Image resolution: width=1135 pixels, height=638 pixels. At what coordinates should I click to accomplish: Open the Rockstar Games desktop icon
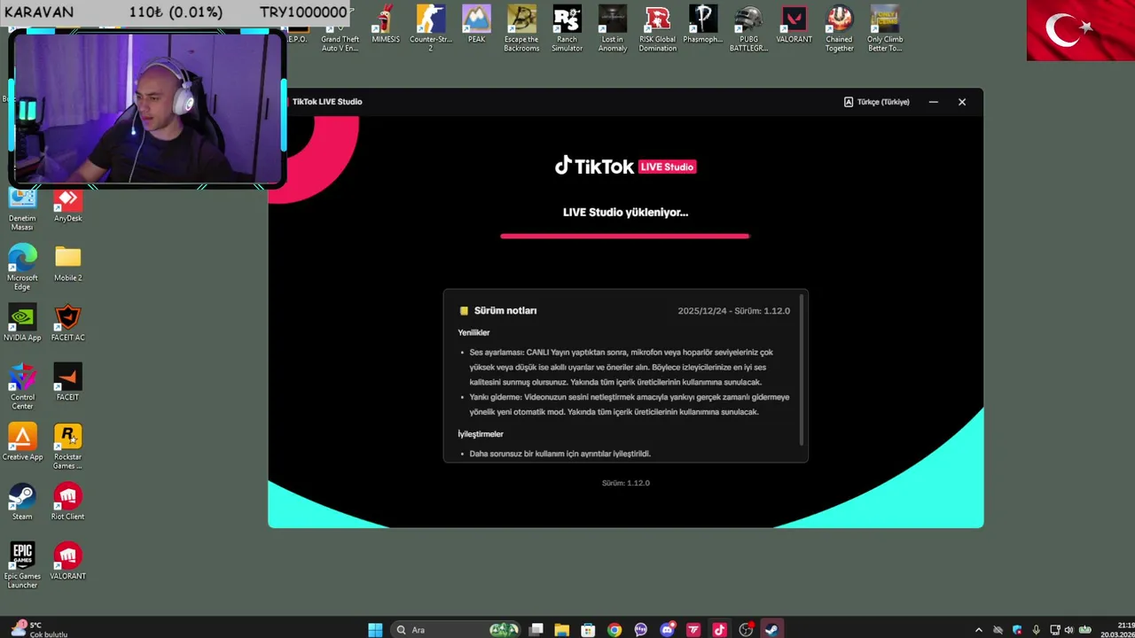tap(67, 446)
